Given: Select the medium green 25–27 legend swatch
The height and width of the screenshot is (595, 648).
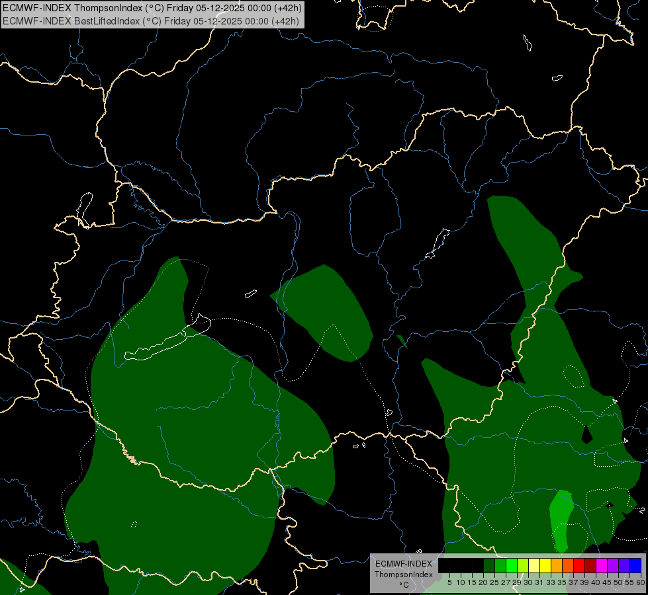Looking at the screenshot, I should [500, 565].
